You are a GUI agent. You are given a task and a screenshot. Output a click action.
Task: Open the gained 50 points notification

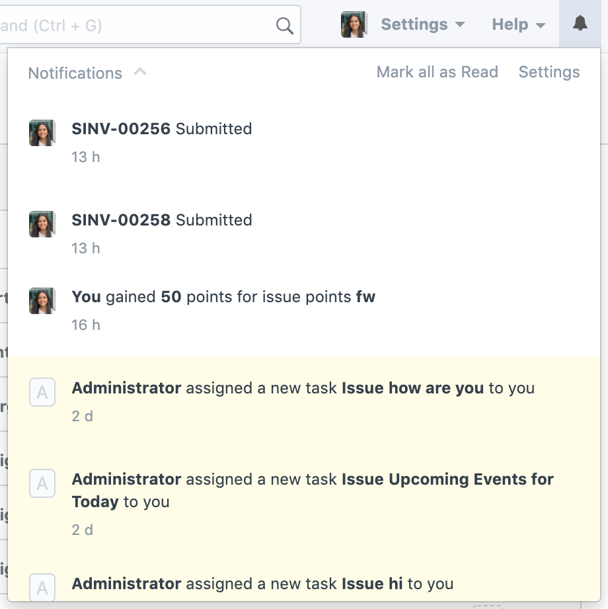pyautogui.click(x=223, y=297)
